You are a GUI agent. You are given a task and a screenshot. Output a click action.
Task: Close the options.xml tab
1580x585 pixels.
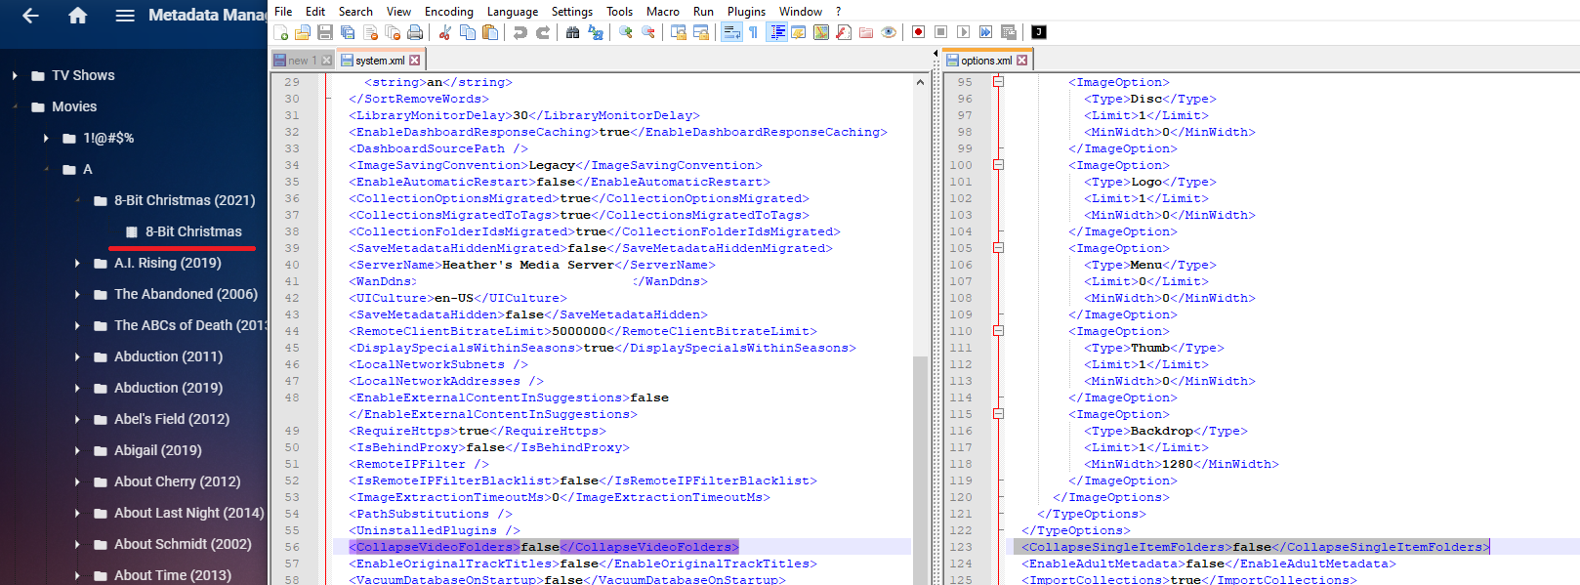[x=1022, y=61]
